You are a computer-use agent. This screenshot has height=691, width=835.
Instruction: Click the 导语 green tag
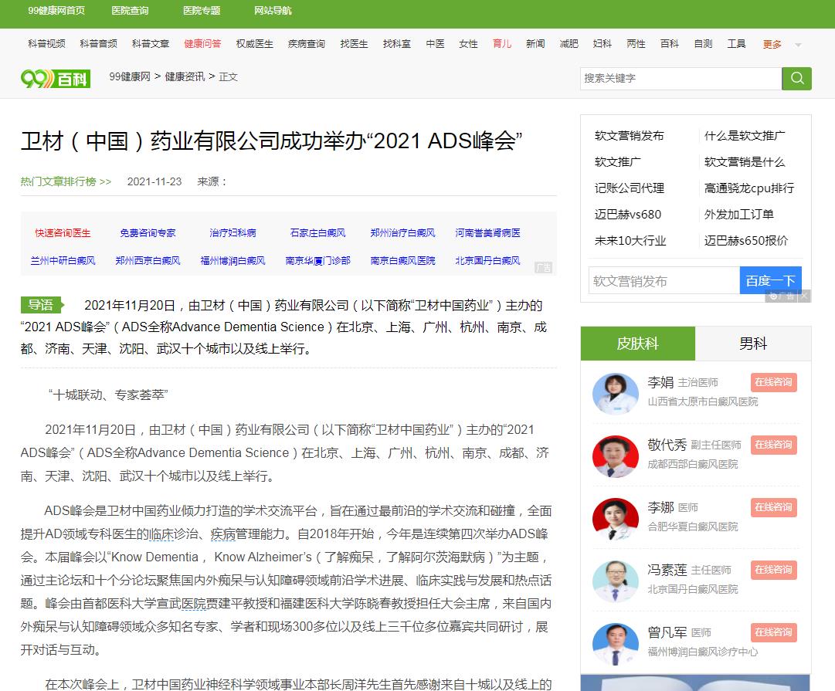click(42, 305)
